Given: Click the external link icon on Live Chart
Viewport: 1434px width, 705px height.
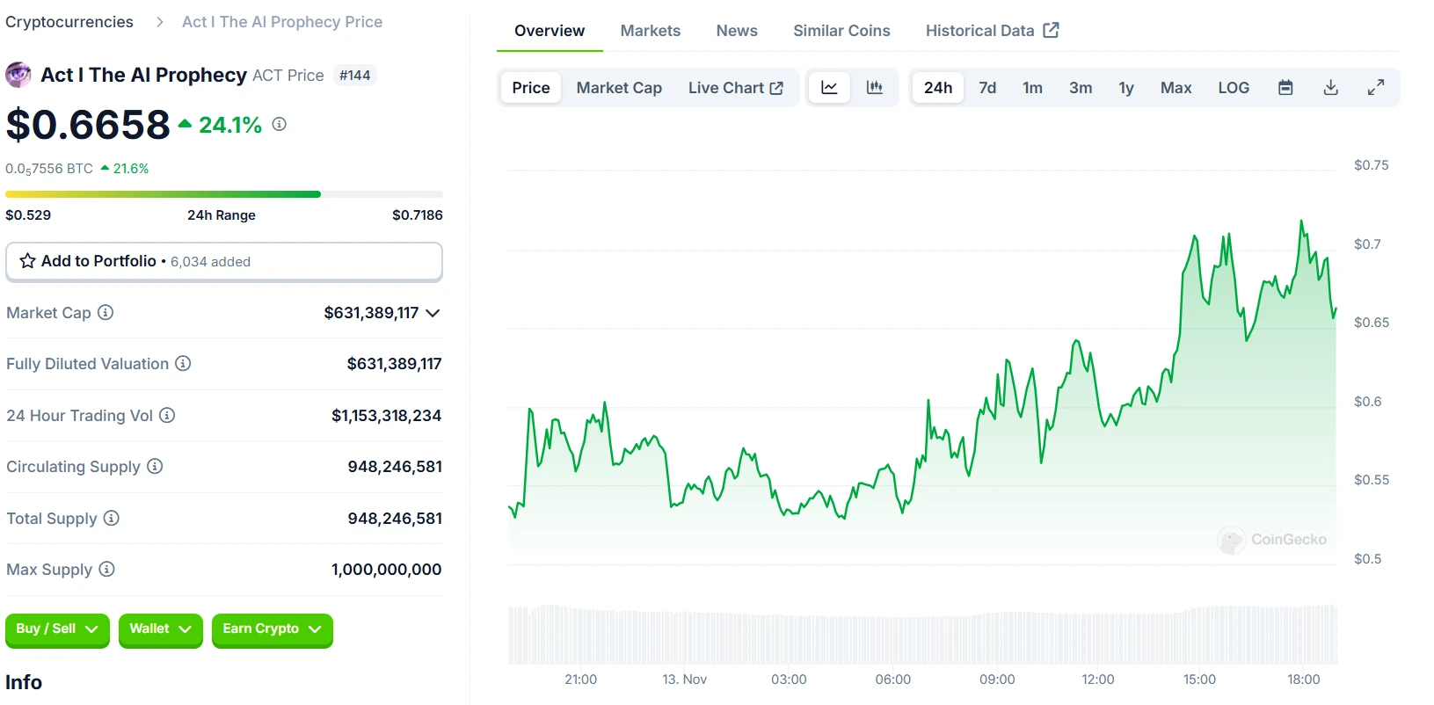Looking at the screenshot, I should (776, 88).
